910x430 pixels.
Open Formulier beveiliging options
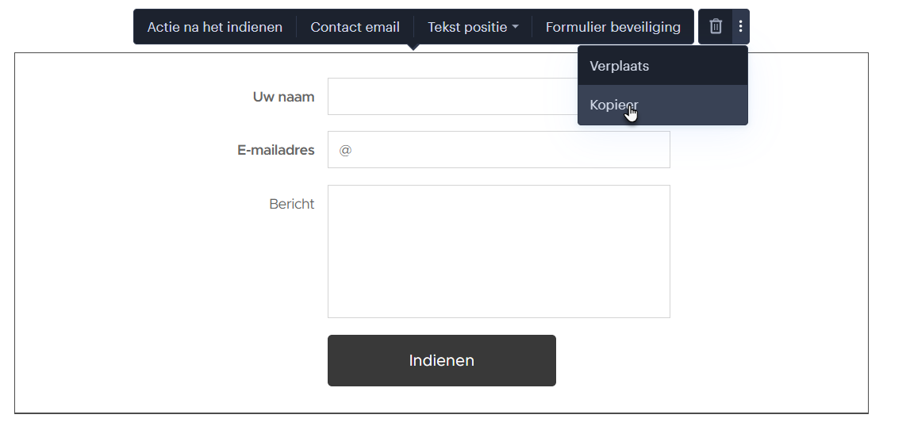click(x=612, y=27)
